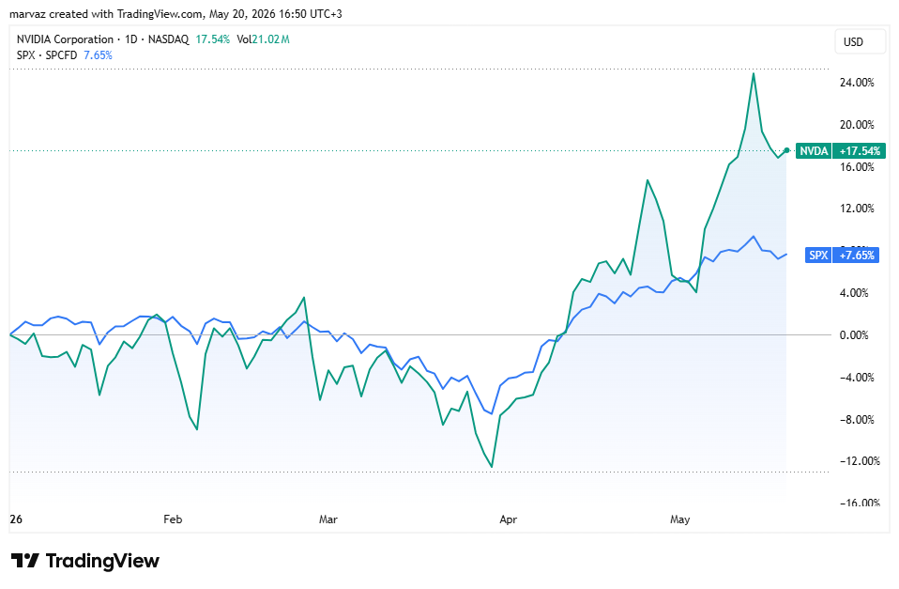
Task: Click the Apr label on time axis
Action: point(508,519)
